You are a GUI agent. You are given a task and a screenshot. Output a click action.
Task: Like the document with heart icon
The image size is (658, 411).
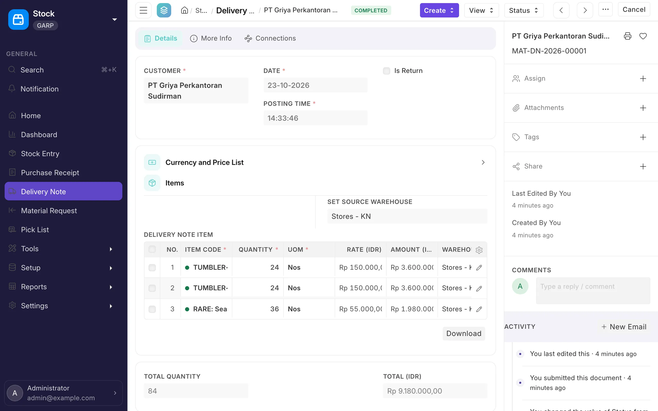[643, 36]
